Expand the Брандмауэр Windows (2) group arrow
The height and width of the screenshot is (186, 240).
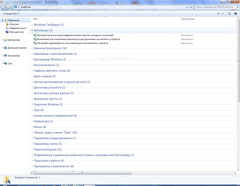point(32,59)
